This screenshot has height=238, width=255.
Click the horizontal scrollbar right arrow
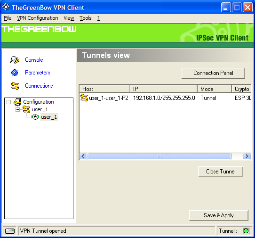[x=247, y=156]
